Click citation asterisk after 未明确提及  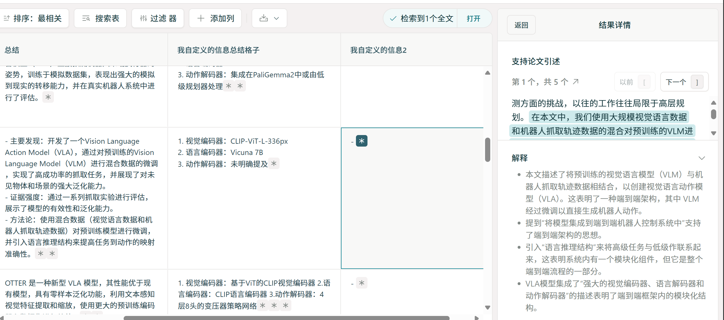[x=274, y=164]
